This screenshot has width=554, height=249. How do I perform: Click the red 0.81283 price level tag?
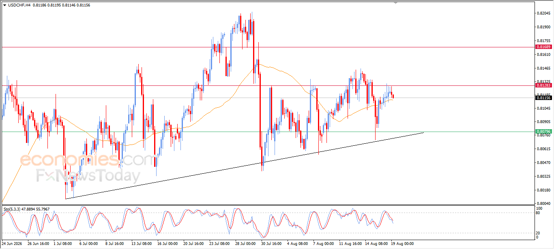click(543, 85)
